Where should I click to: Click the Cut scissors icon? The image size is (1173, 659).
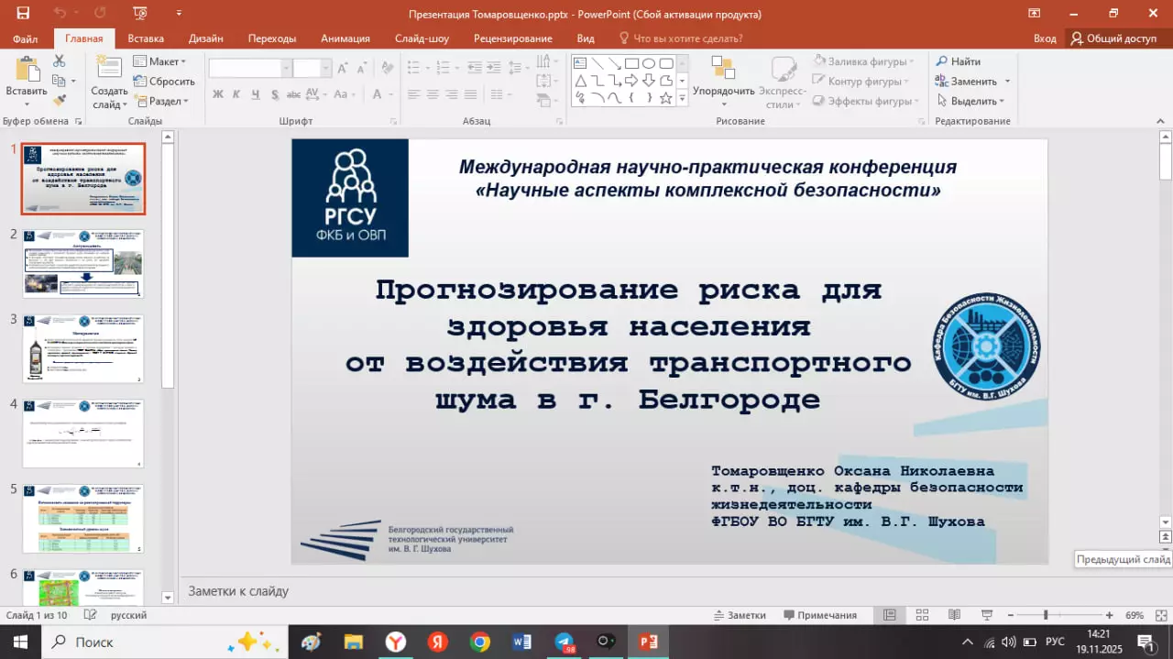pyautogui.click(x=60, y=61)
